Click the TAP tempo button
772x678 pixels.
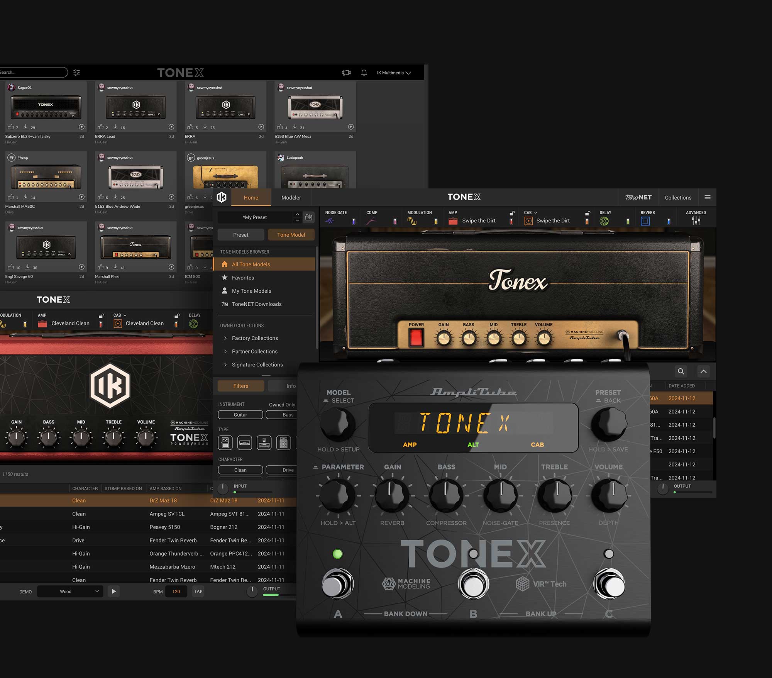tap(198, 592)
